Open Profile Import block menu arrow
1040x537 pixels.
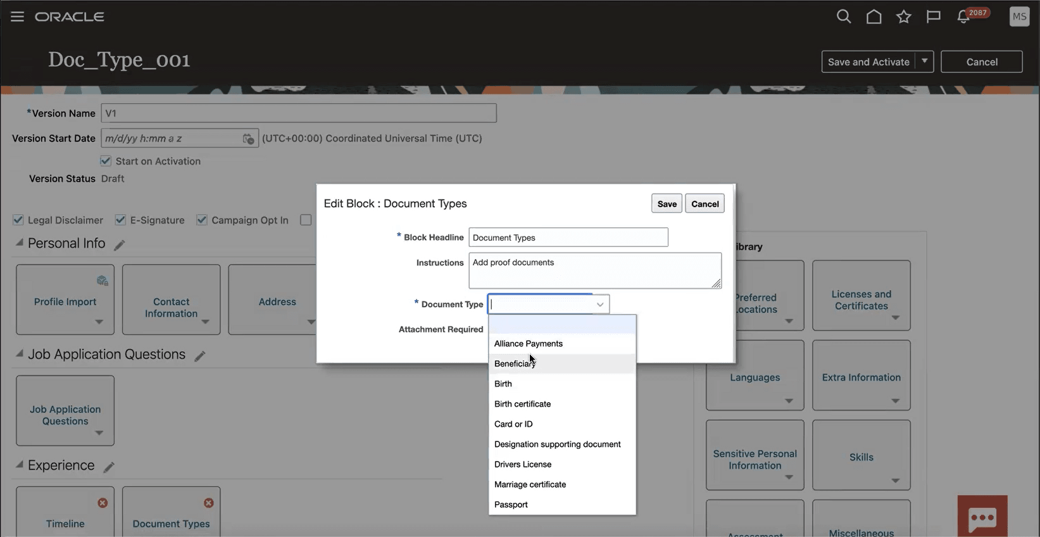click(x=99, y=322)
